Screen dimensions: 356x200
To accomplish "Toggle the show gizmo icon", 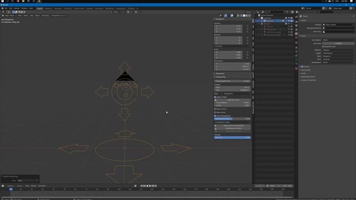I will click(226, 16).
